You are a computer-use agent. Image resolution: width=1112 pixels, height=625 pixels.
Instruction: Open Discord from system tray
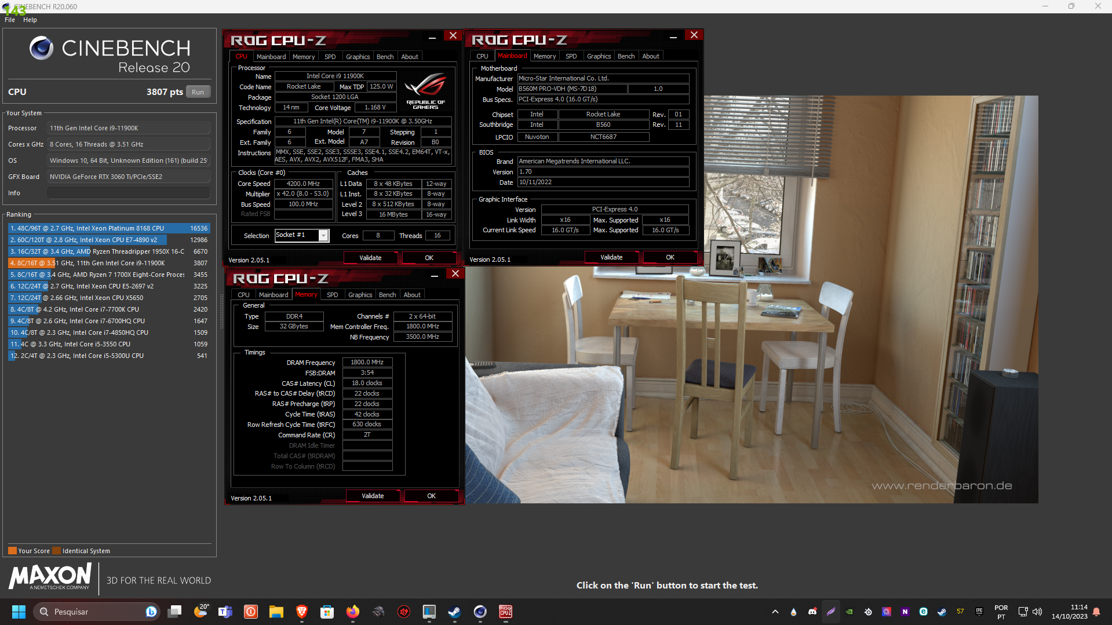point(812,612)
